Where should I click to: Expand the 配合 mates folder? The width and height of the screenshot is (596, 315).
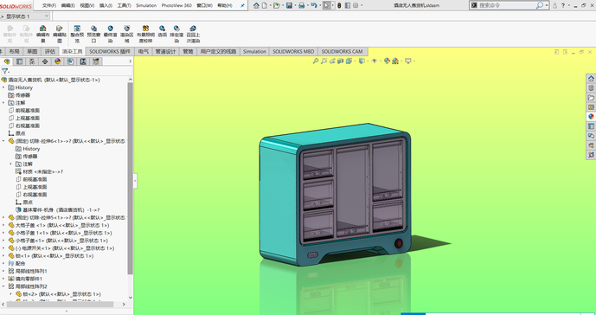tap(3, 263)
